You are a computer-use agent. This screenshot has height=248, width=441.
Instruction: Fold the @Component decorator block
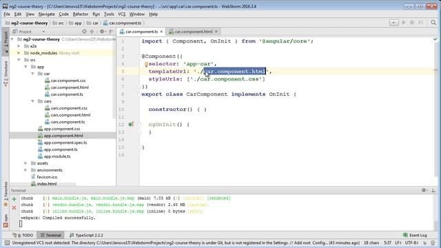pos(139,56)
